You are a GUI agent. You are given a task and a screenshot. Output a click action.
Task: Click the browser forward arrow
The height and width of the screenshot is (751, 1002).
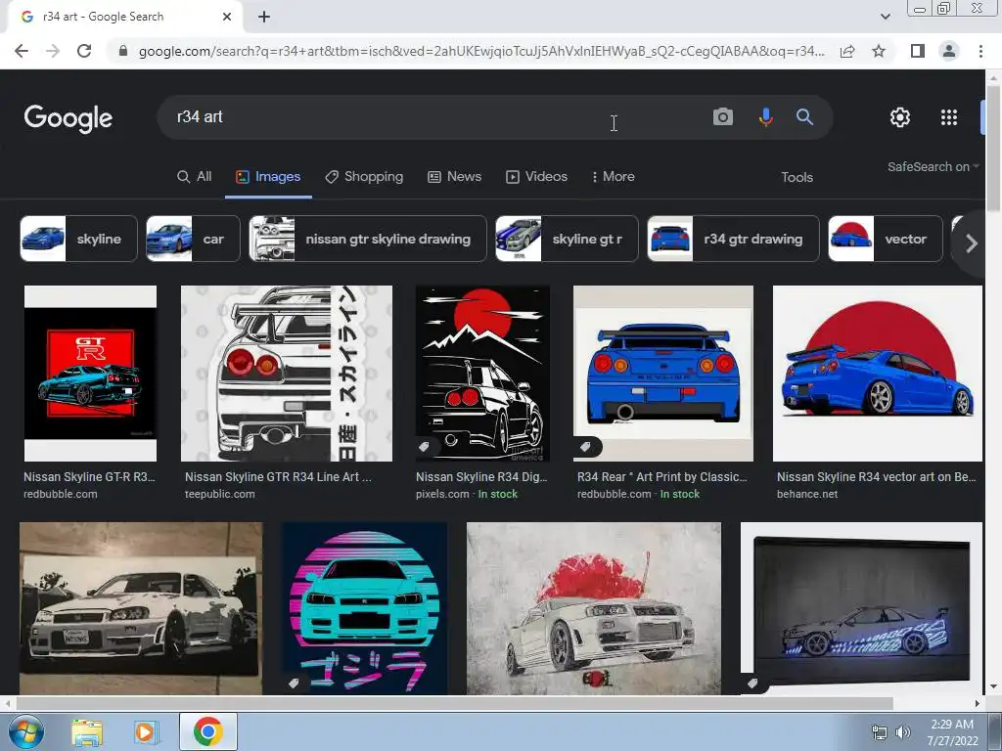tap(53, 51)
